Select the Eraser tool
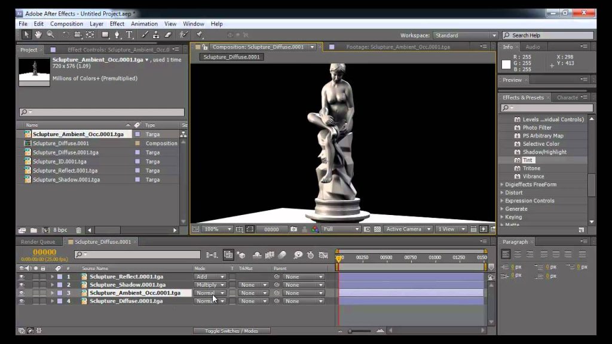Image resolution: width=612 pixels, height=344 pixels. 168,35
